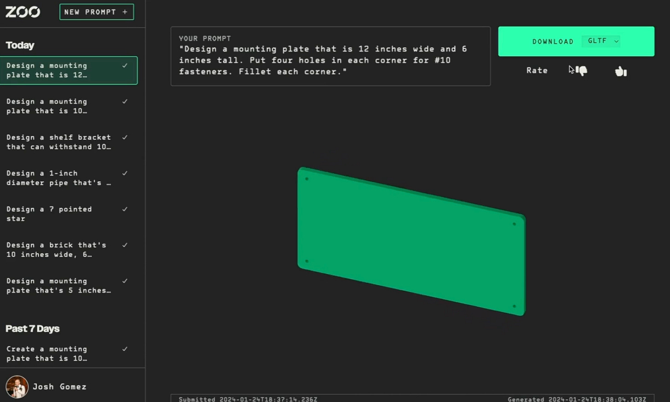This screenshot has width=670, height=402.
Task: Open 'Create a mounting plate that is 10…' prompt
Action: 69,354
